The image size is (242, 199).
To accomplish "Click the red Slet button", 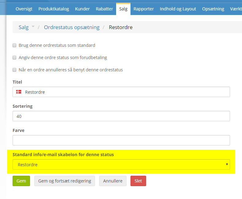I will [x=138, y=181].
